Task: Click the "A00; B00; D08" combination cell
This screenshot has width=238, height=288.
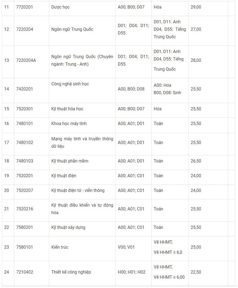Action: tap(131, 89)
